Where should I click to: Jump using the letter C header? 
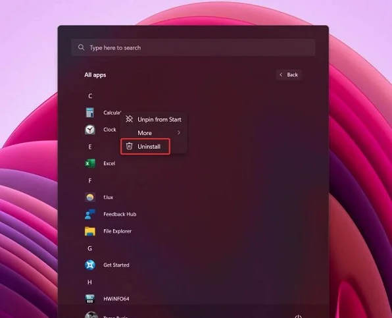pyautogui.click(x=90, y=96)
